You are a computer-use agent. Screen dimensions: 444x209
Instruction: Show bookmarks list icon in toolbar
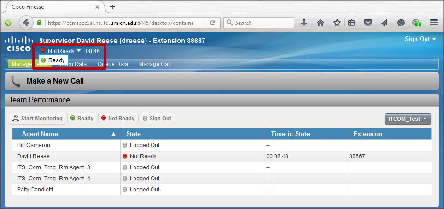351,23
